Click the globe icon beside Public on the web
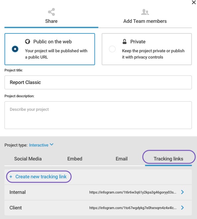 [28, 41]
